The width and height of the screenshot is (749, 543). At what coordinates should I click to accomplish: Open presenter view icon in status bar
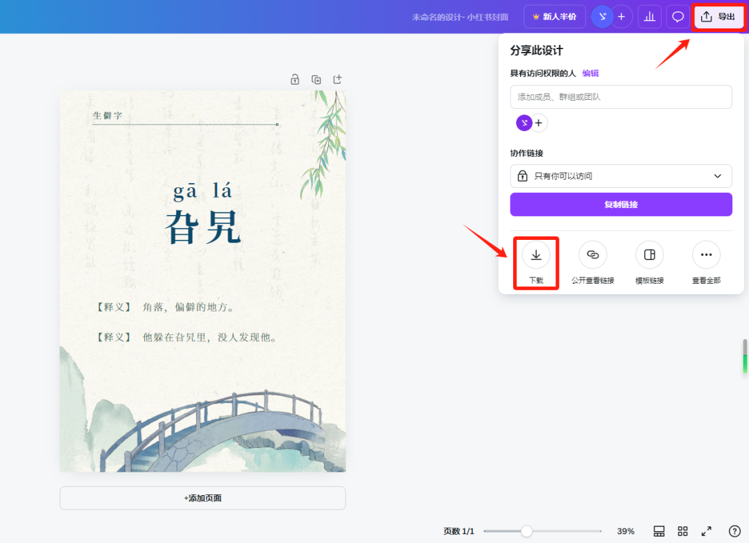658,531
